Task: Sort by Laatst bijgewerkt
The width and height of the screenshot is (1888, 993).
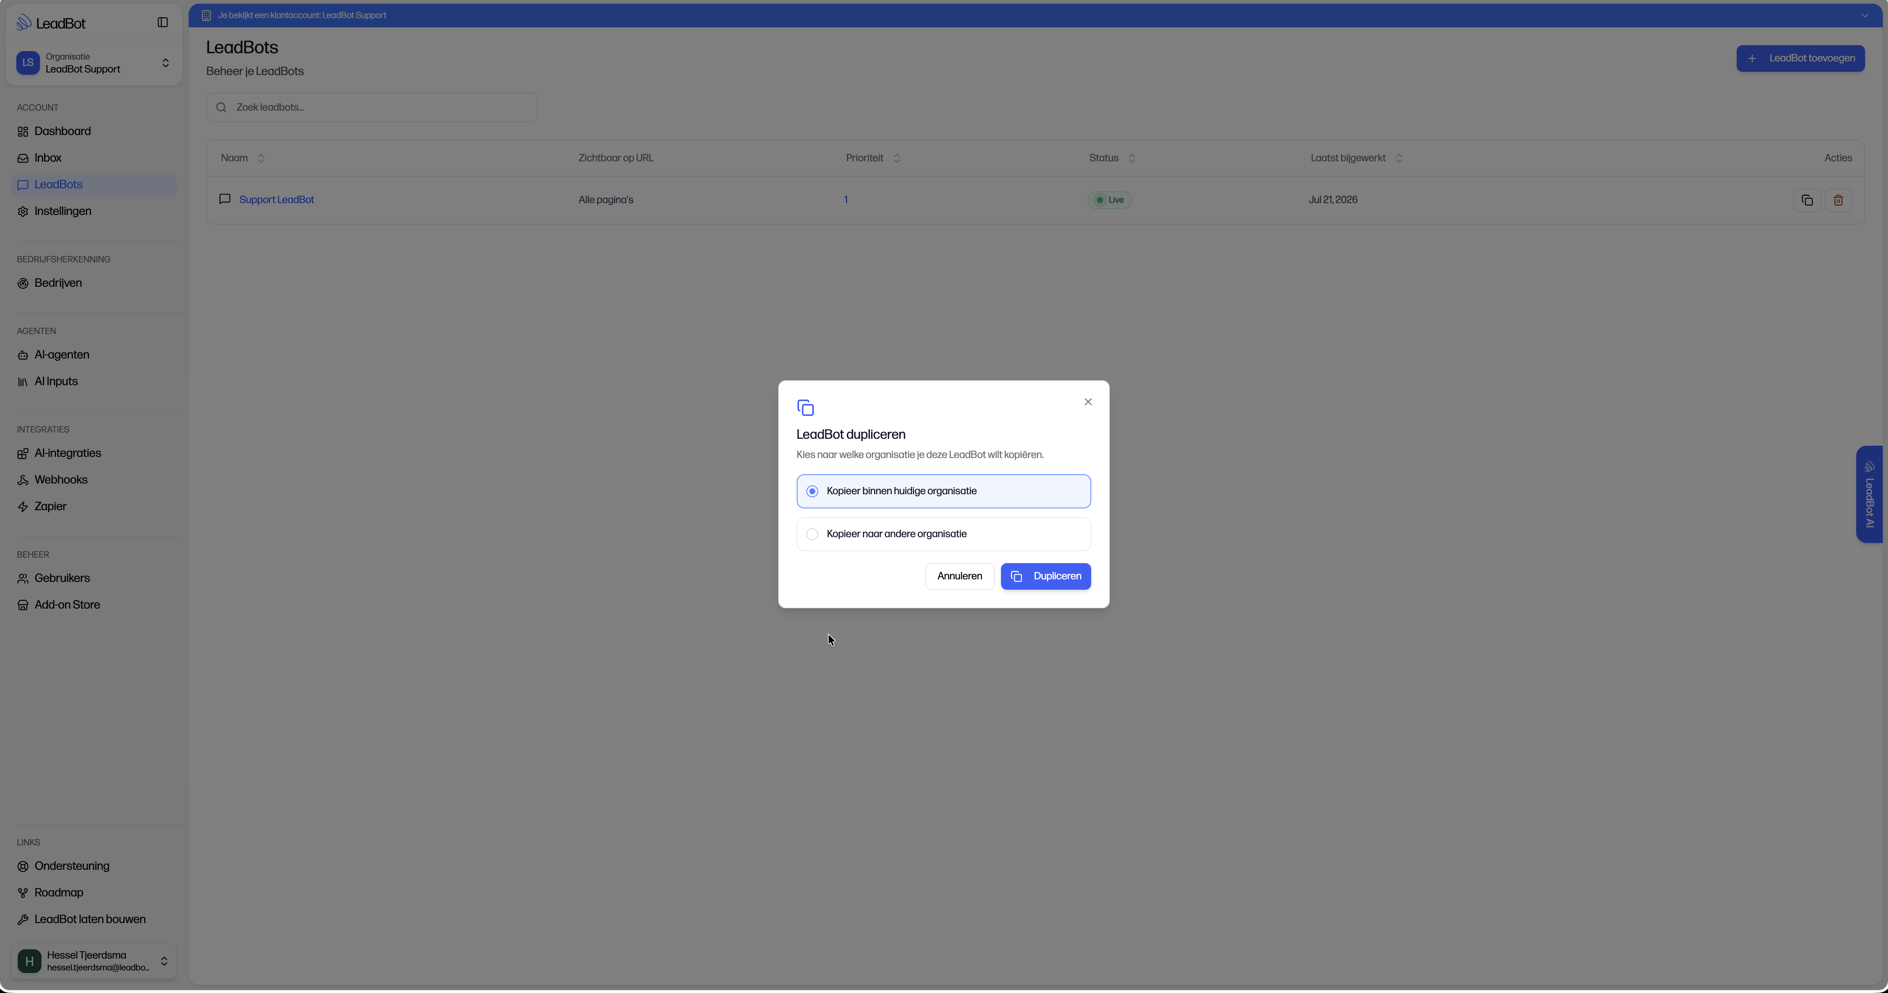Action: click(x=1357, y=158)
